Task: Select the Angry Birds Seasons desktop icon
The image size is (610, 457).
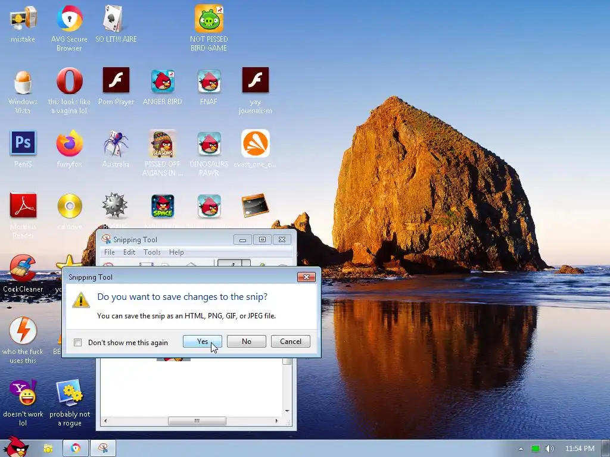Action: click(x=163, y=154)
